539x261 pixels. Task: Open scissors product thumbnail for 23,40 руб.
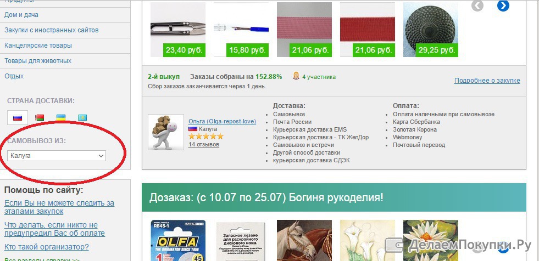(x=178, y=30)
